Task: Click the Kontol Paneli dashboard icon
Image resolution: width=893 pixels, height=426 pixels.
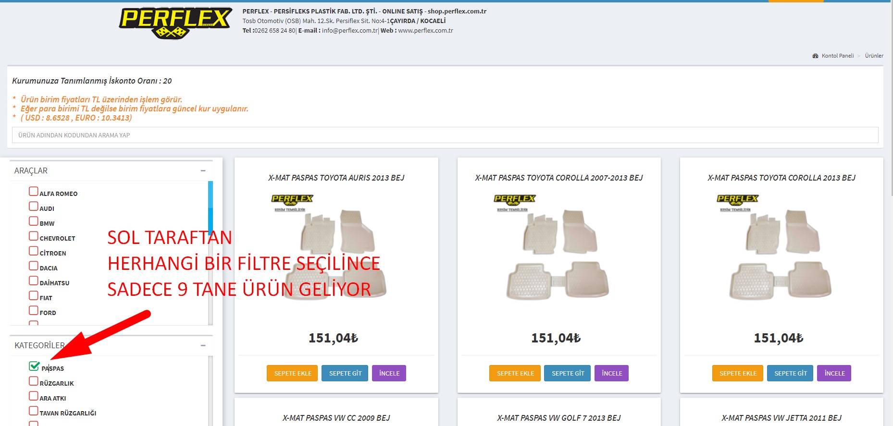Action: pyautogui.click(x=815, y=56)
